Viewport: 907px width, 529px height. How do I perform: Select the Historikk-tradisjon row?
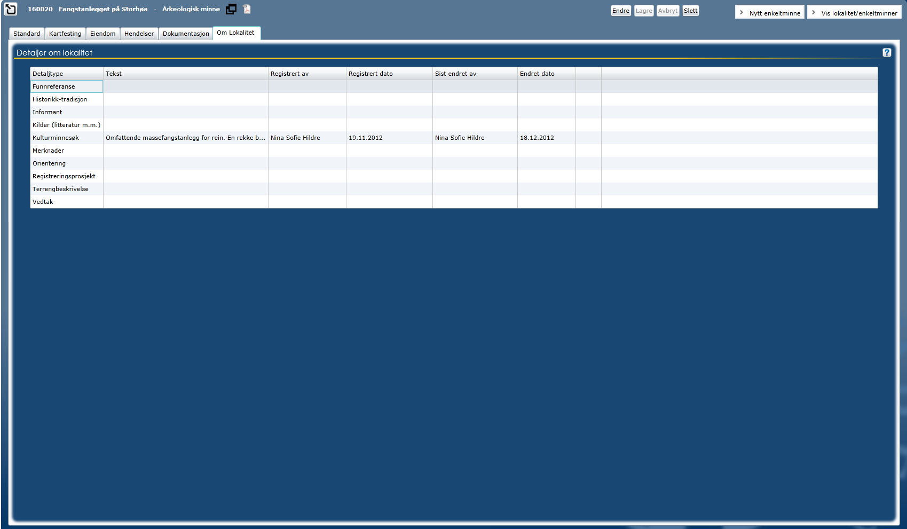tap(454, 99)
